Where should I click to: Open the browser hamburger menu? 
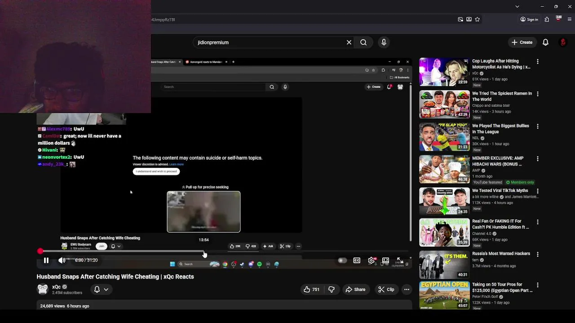[x=570, y=19]
